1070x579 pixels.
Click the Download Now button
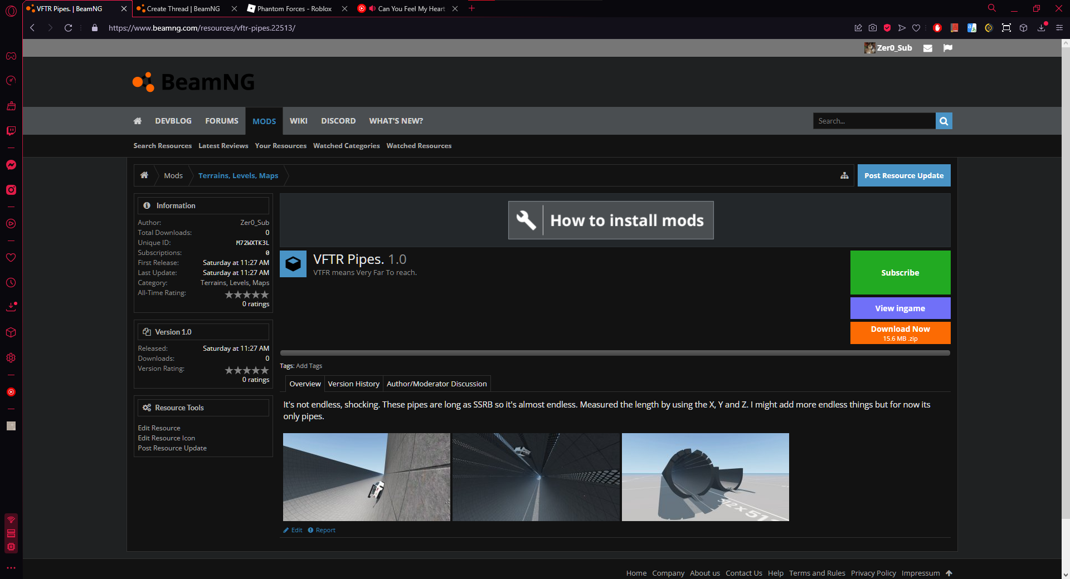pyautogui.click(x=900, y=333)
